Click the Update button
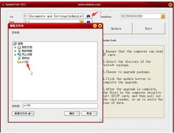This screenshot has width=174, height=133. pos(116,29)
